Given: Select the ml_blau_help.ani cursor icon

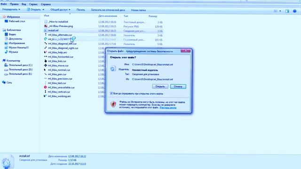Looking at the screenshot, I should [x=46, y=52].
